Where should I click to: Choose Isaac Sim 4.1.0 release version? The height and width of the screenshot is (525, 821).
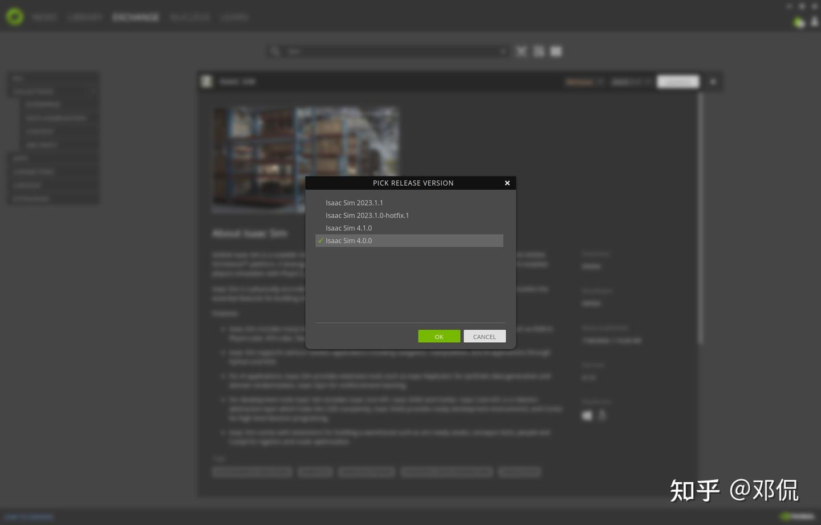click(x=409, y=228)
